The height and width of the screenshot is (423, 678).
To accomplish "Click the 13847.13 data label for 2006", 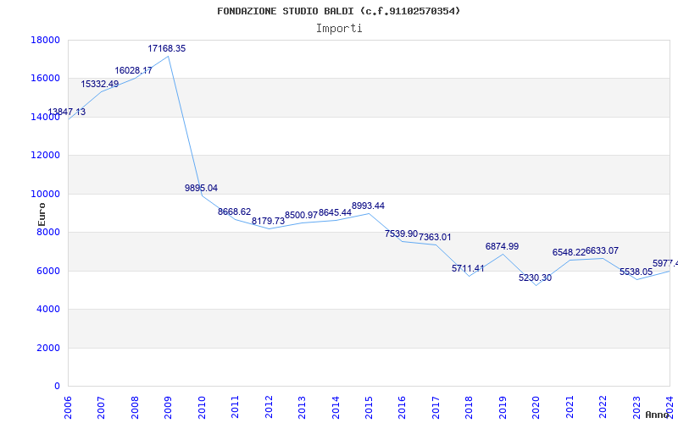I will point(67,112).
